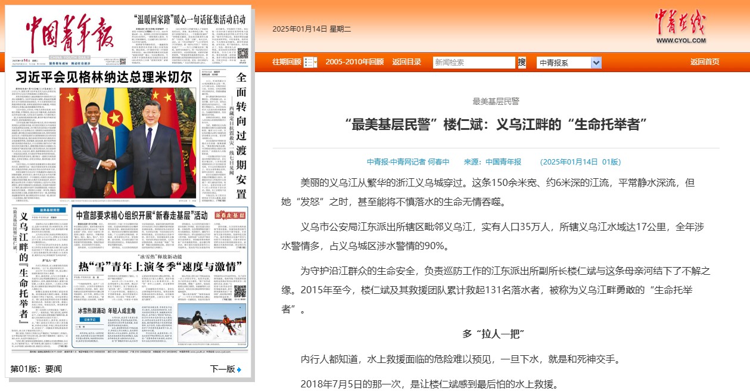Click 返回首页 link
The height and width of the screenshot is (391, 750).
click(704, 62)
